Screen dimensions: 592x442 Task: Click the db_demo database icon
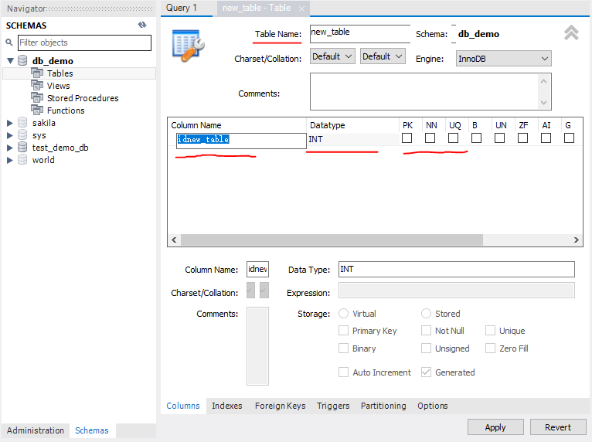(x=22, y=60)
